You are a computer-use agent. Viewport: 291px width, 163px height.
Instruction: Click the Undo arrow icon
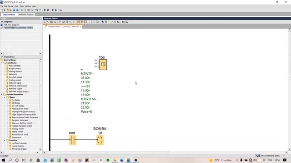pyautogui.click(x=36, y=10)
